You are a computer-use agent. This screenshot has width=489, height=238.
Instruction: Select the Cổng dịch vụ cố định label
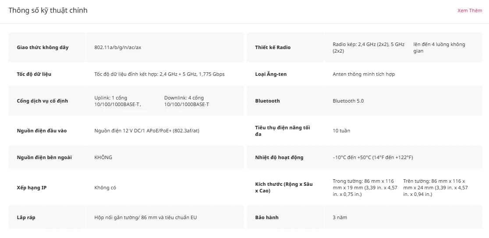(43, 101)
